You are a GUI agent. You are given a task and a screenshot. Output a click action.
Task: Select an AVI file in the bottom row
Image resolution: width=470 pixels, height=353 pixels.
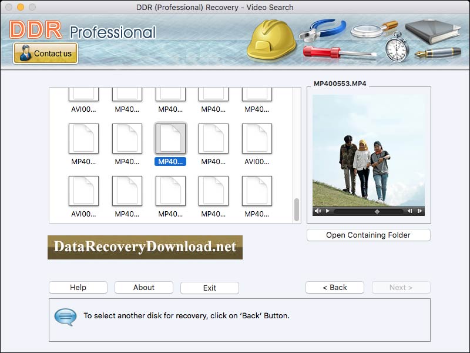point(83,191)
